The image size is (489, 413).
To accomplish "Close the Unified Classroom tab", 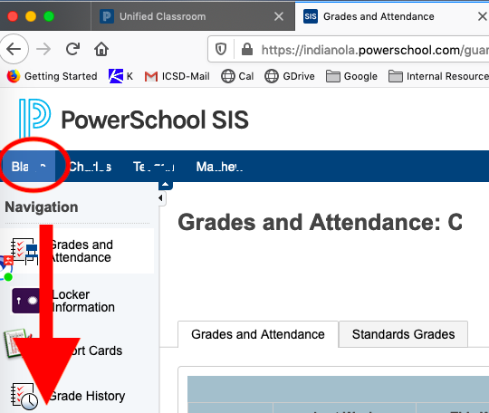I will coord(279,16).
